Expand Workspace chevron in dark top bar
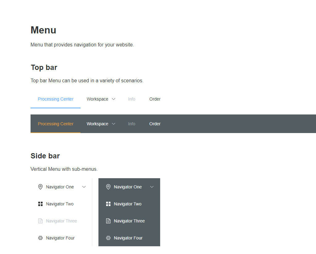 tap(114, 124)
